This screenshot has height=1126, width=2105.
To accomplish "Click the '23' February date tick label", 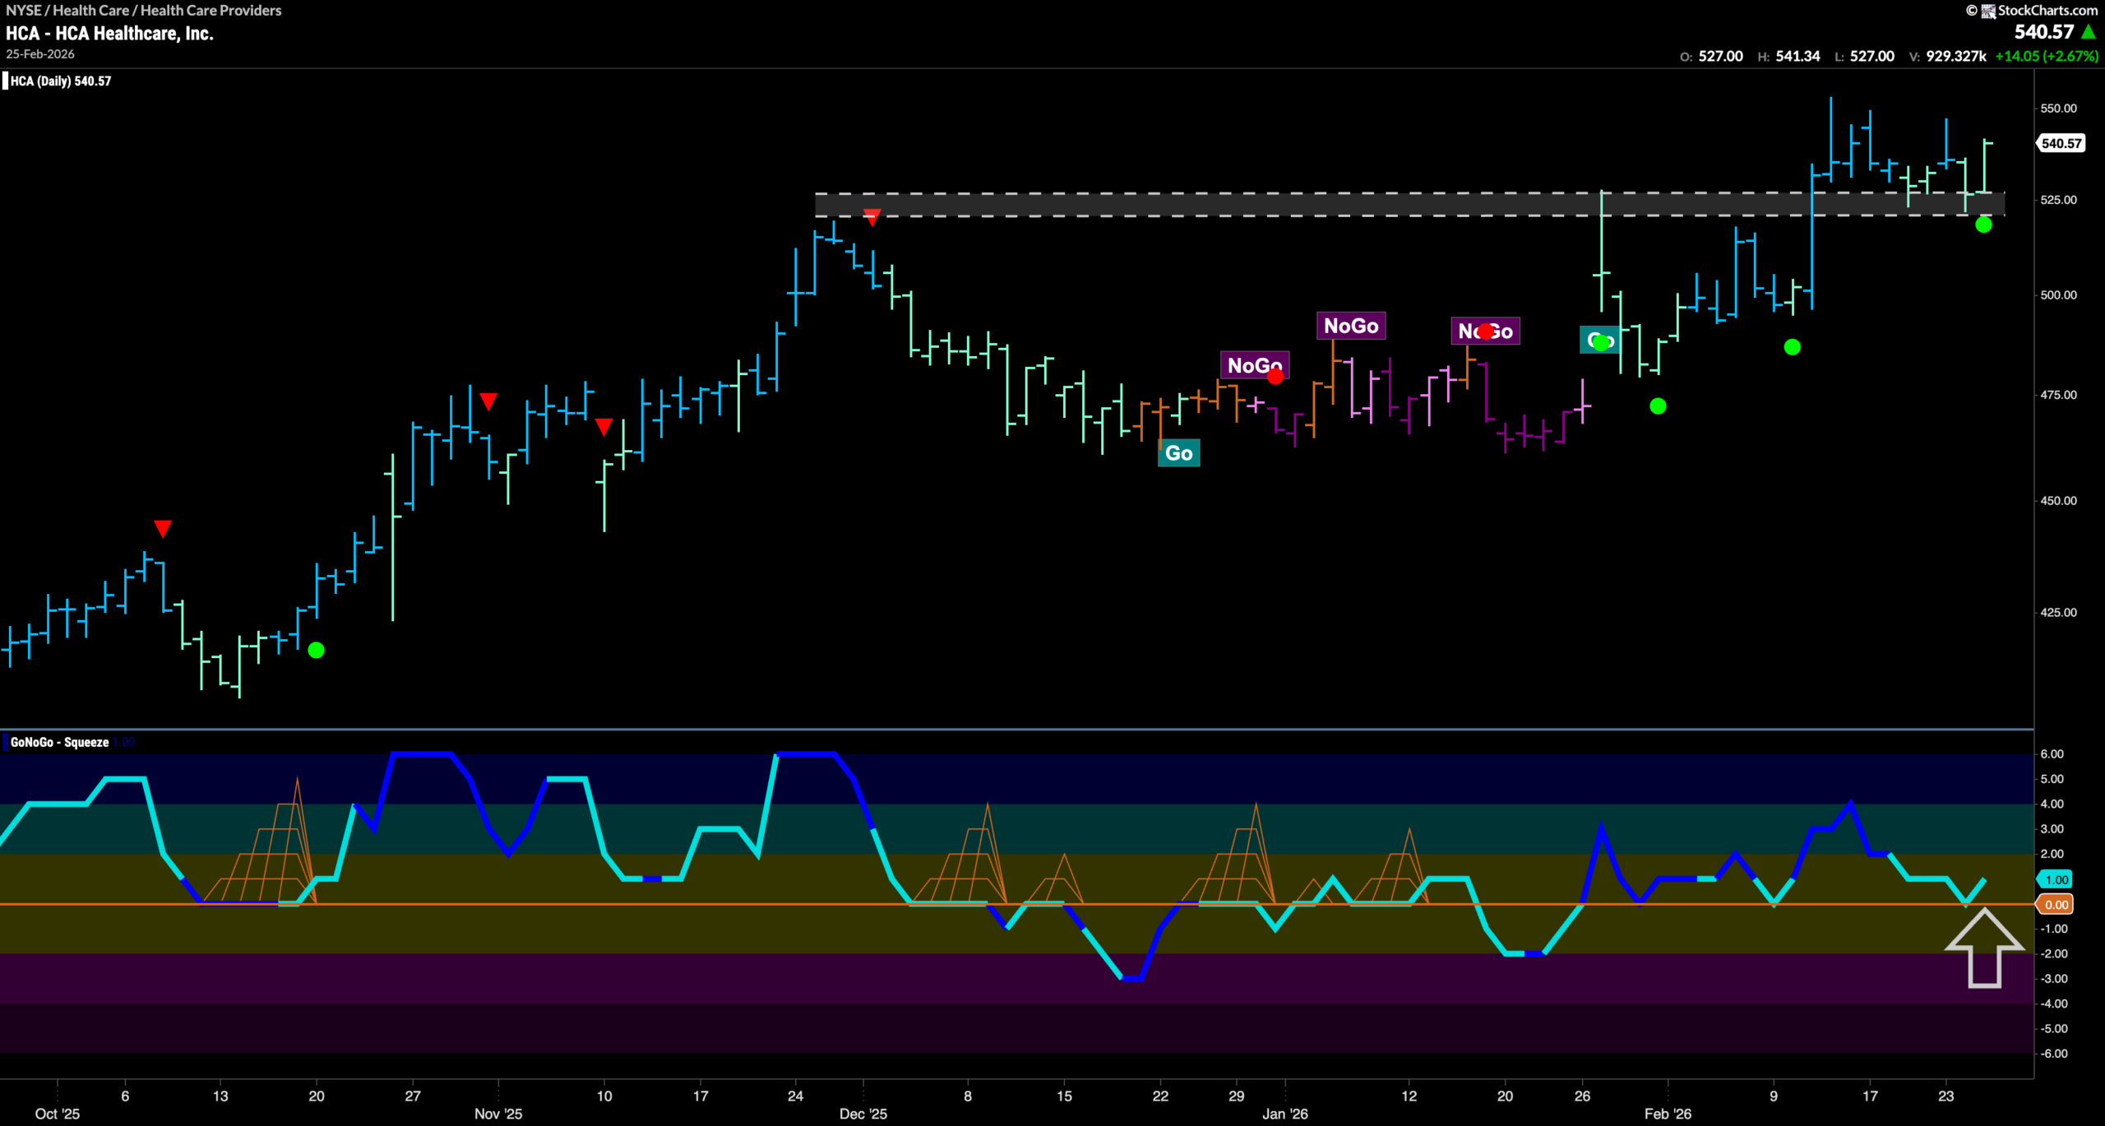I will [x=1945, y=1096].
